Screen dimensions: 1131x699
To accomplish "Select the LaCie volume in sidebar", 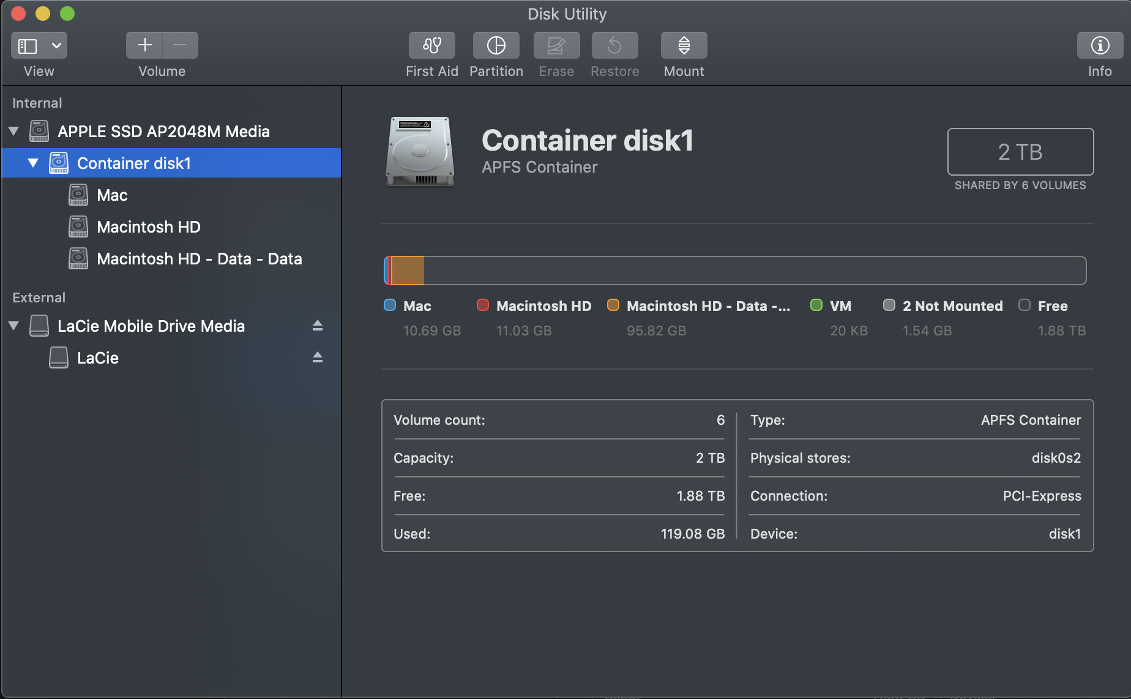I will click(x=97, y=358).
